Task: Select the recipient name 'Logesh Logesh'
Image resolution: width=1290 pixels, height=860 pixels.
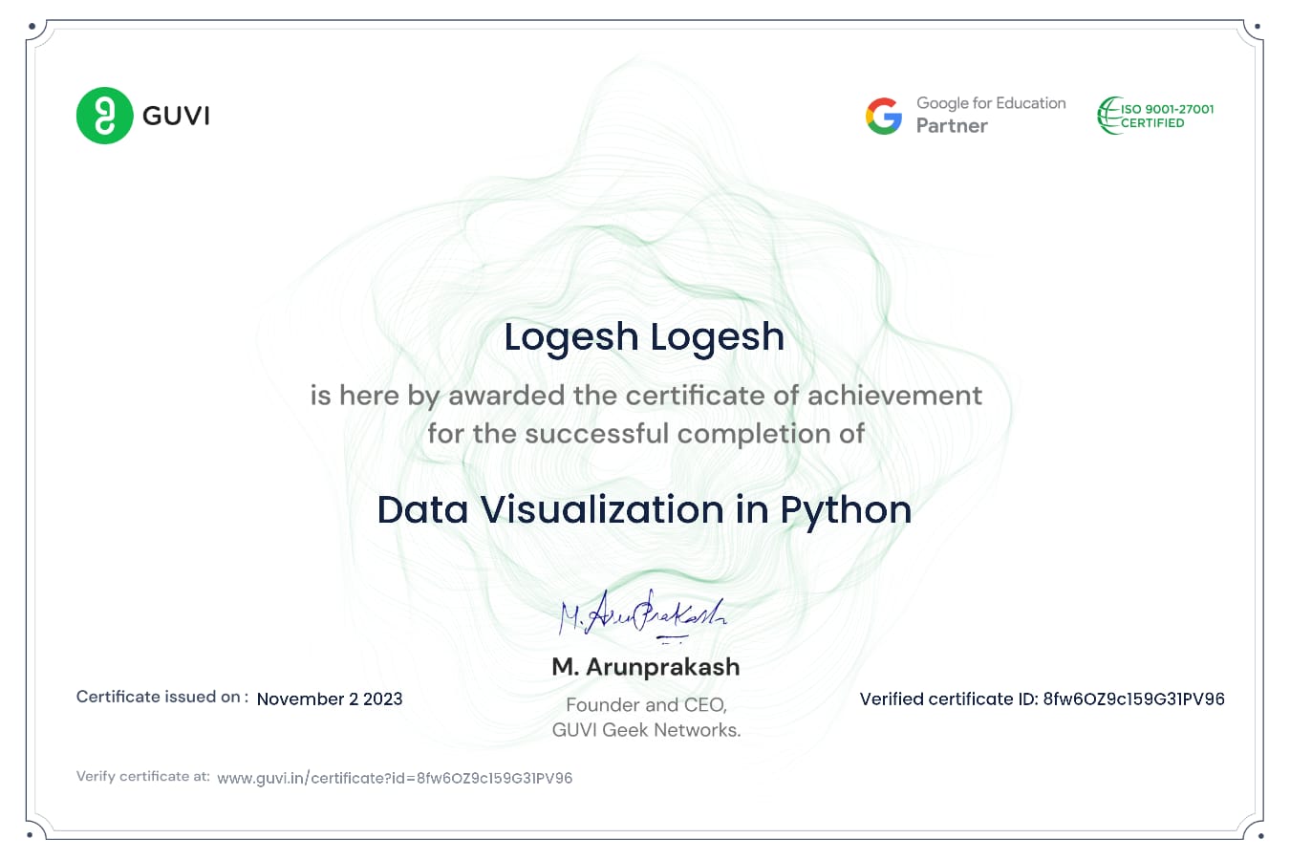Action: (x=644, y=337)
